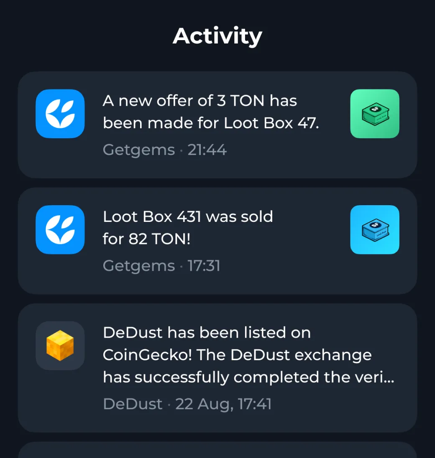Image resolution: width=435 pixels, height=458 pixels.
Task: Open the green Loot Box 47 thumbnail
Action: (x=374, y=114)
